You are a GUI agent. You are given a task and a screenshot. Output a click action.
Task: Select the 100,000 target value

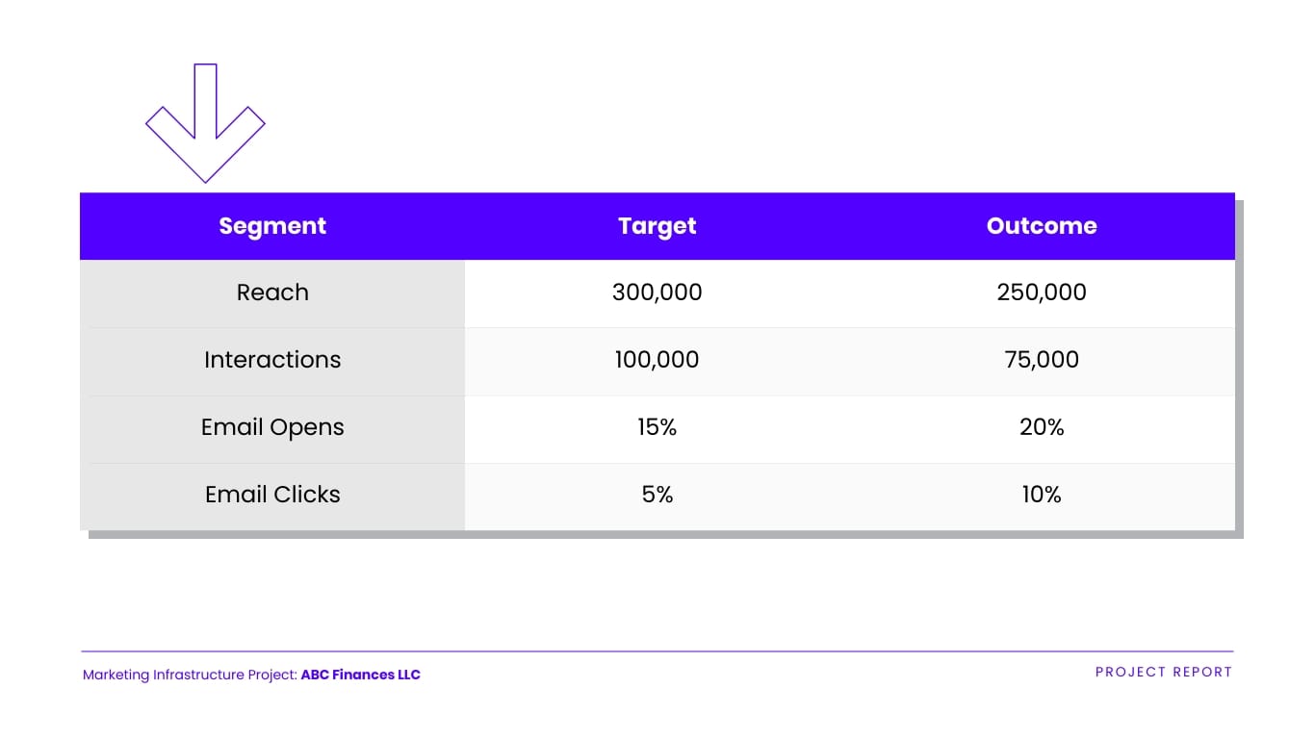[657, 360]
